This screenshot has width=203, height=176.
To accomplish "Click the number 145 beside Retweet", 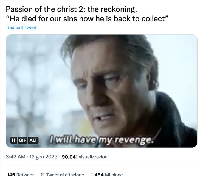I will pyautogui.click(x=11, y=174).
